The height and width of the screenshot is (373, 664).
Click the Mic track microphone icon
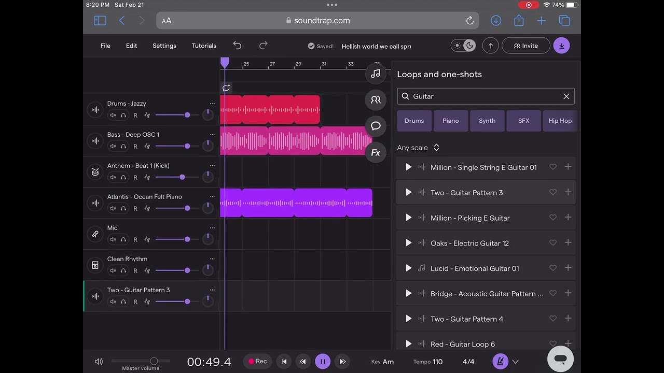[95, 234]
